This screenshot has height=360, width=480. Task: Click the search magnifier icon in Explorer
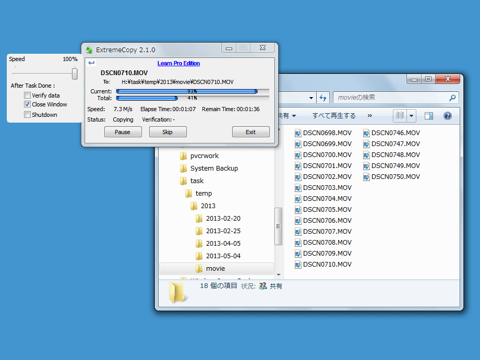click(452, 98)
